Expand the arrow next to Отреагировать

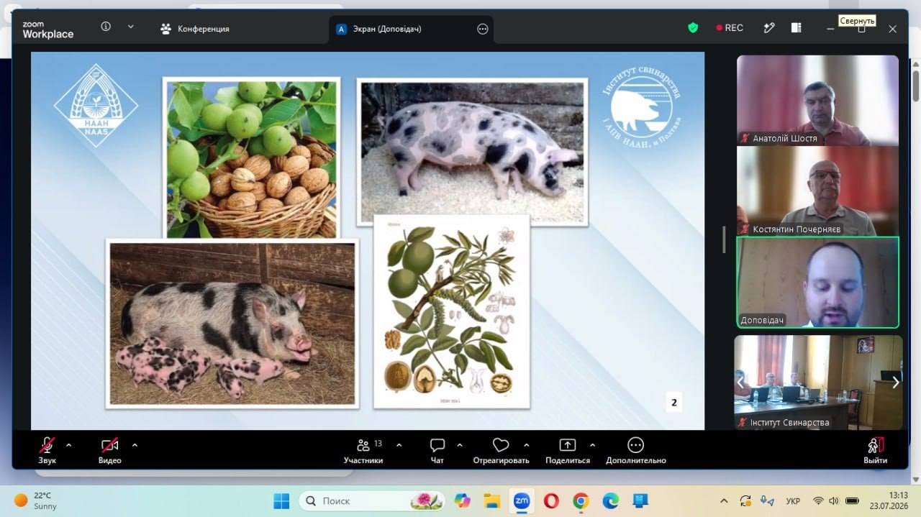527,445
